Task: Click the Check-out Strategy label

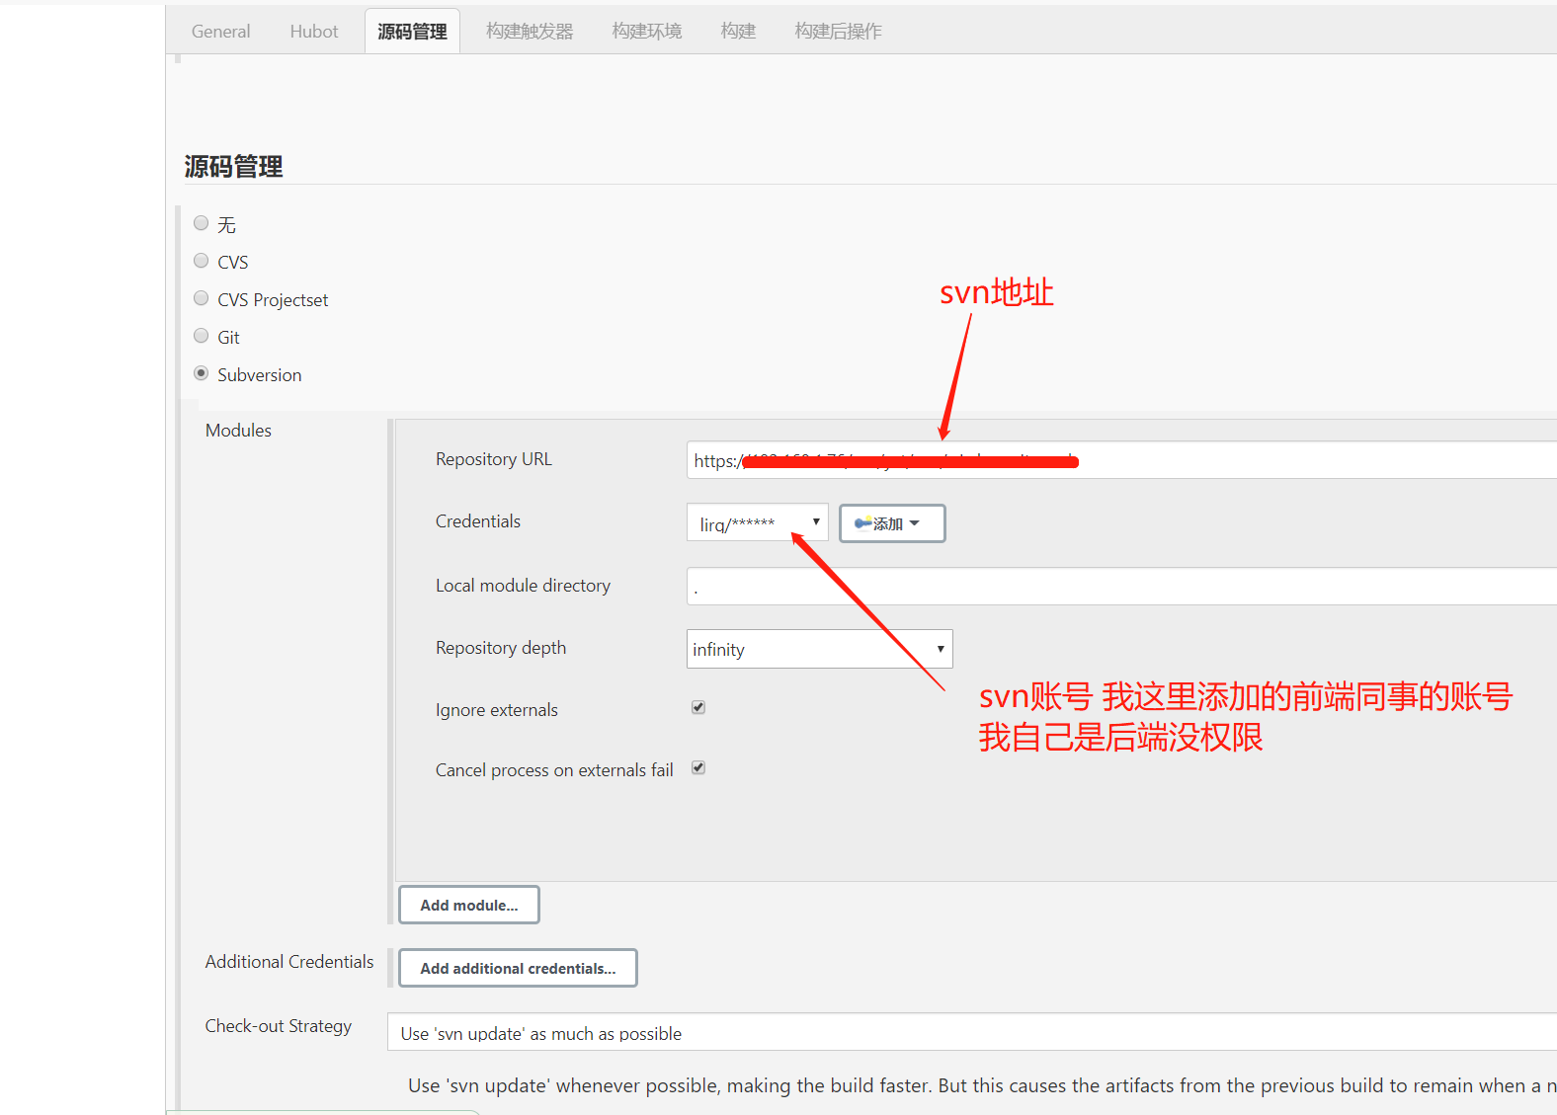Action: [x=279, y=1026]
